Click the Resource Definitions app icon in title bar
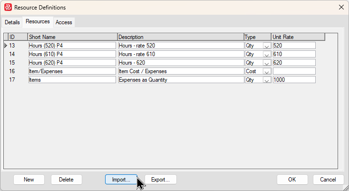The width and height of the screenshot is (349, 191). [8, 8]
